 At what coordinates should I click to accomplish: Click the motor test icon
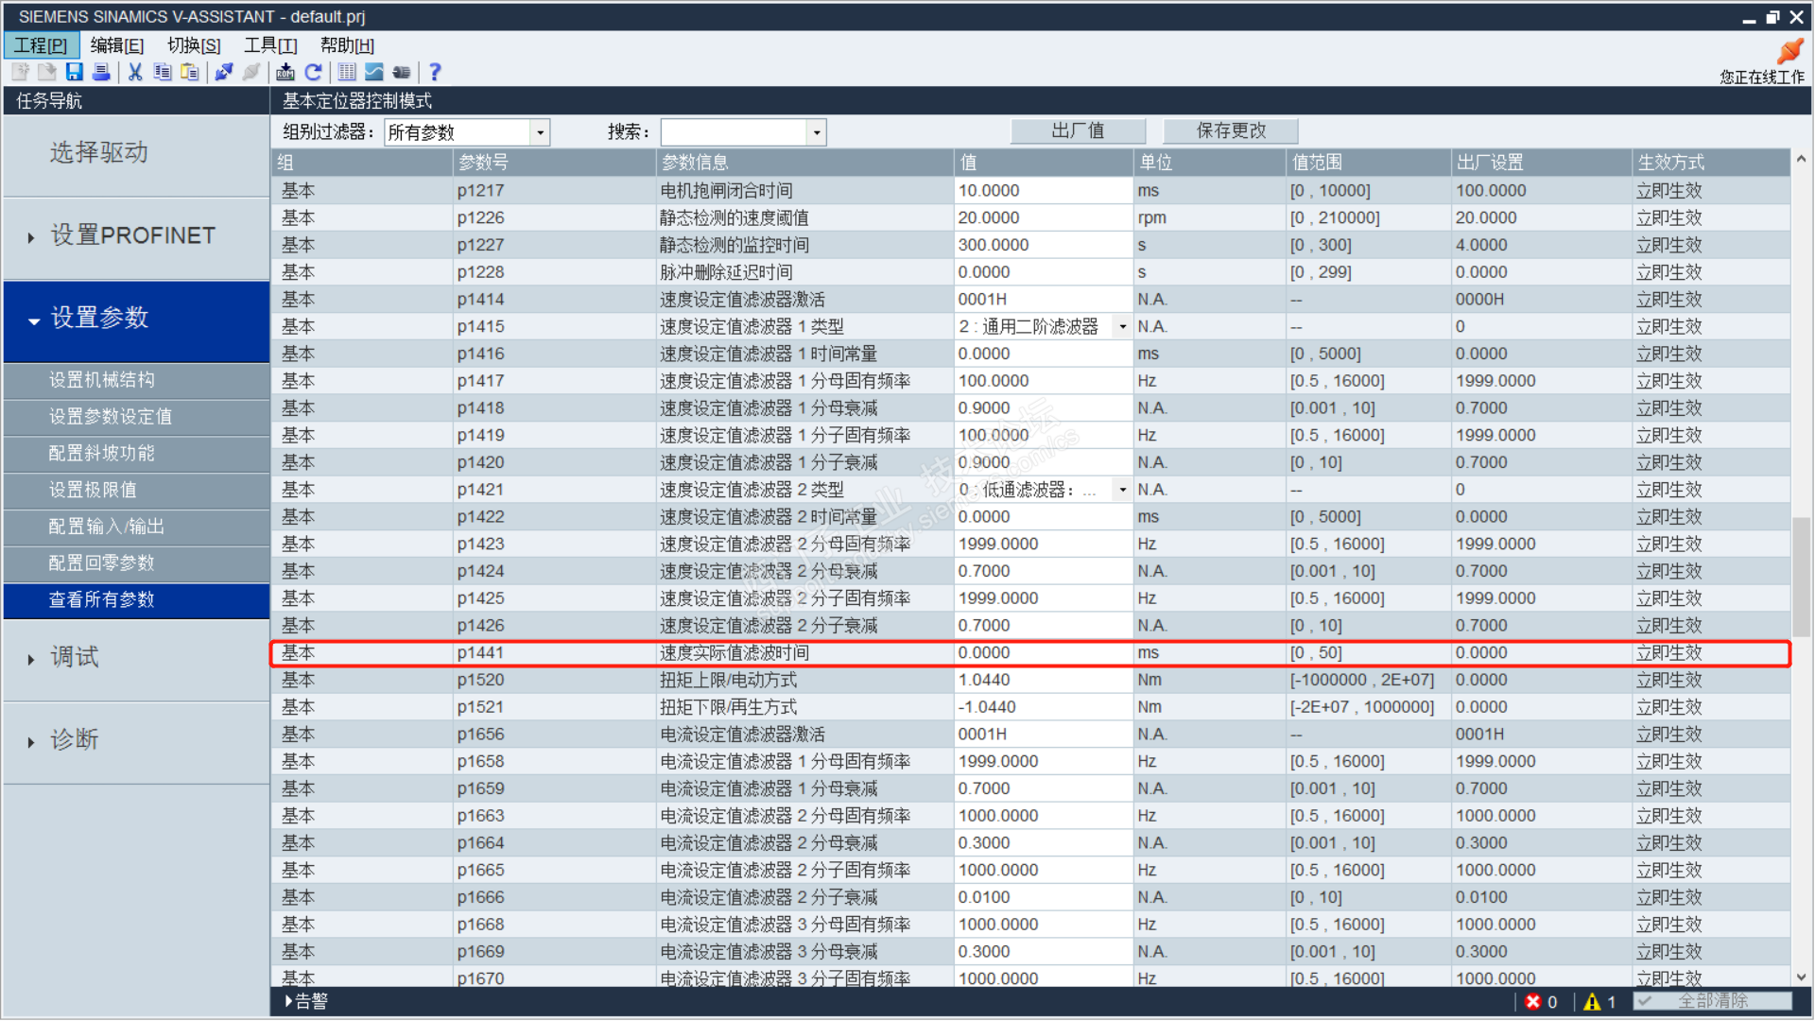(402, 72)
